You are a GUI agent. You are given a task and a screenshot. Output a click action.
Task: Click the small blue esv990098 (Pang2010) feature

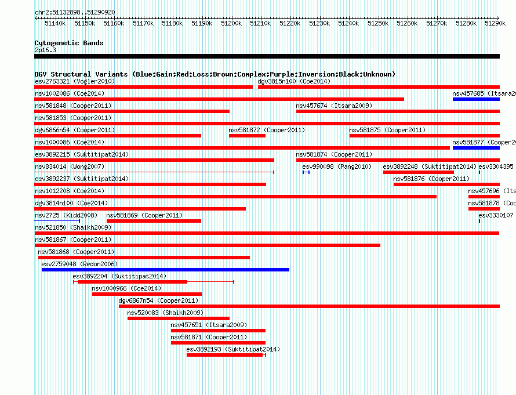[306, 172]
